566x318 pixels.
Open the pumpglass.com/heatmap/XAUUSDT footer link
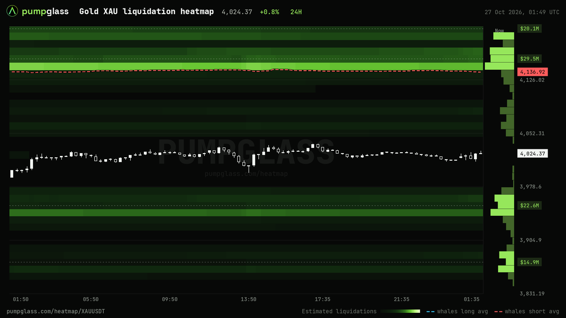pos(56,311)
